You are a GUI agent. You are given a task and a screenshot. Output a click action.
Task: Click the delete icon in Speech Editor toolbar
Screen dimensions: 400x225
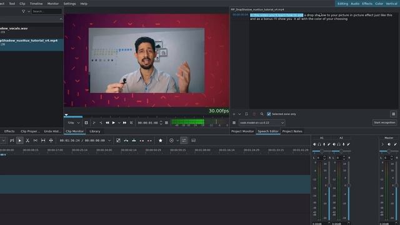tap(254, 114)
